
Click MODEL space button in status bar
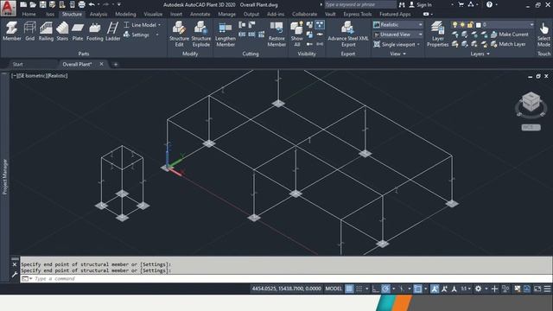click(x=334, y=289)
